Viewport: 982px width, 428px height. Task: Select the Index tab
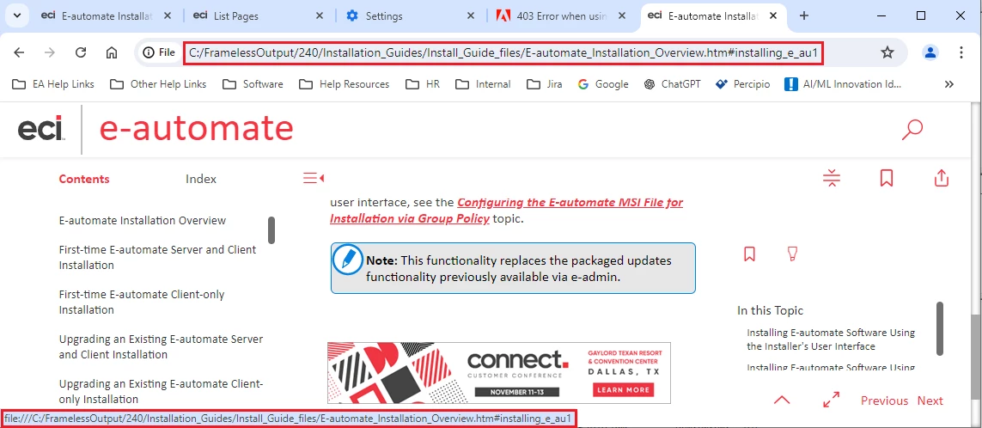point(201,179)
